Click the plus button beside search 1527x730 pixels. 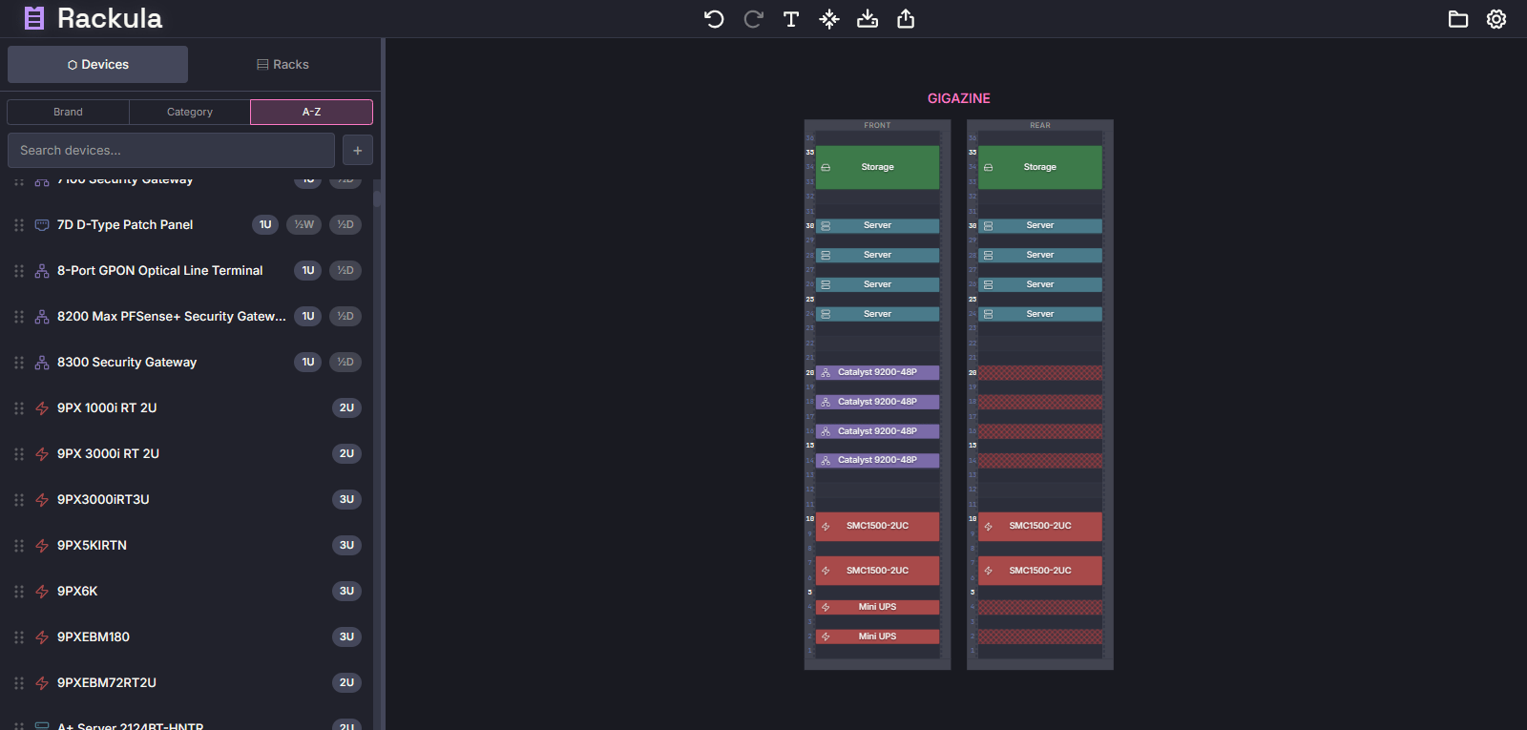coord(358,150)
